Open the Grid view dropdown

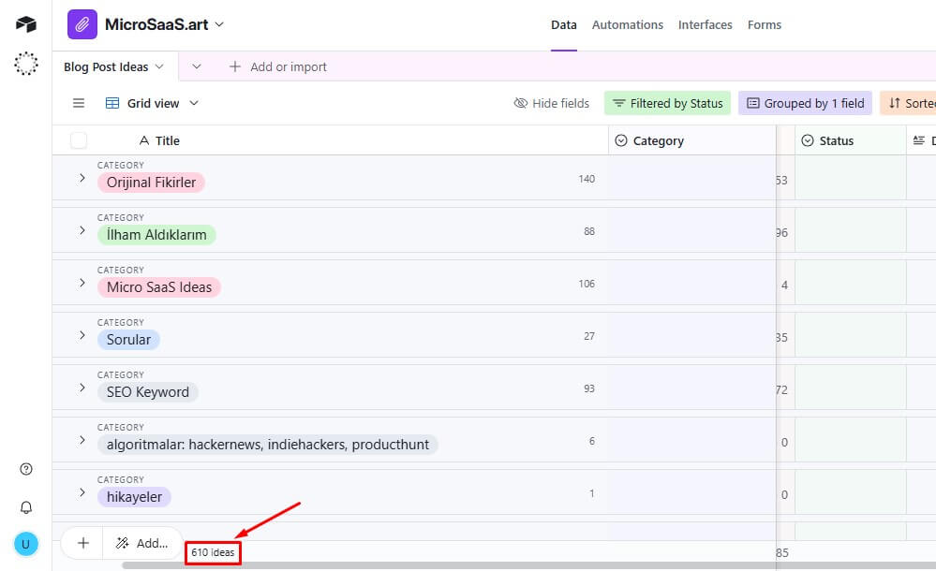point(152,103)
